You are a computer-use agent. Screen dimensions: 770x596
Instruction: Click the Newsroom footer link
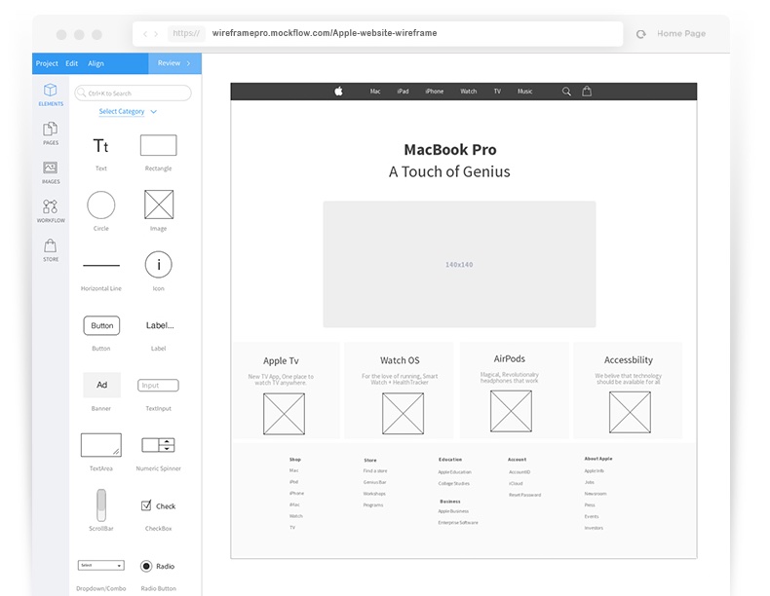point(596,494)
